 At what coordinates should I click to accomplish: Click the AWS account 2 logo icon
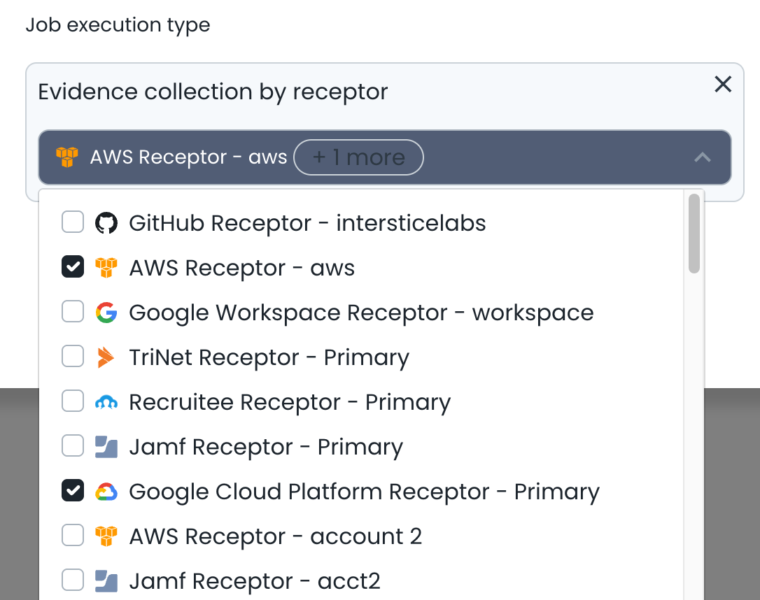(106, 536)
